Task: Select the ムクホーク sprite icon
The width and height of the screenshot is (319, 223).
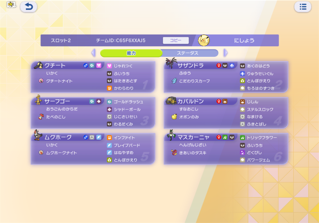Action: [x=38, y=135]
